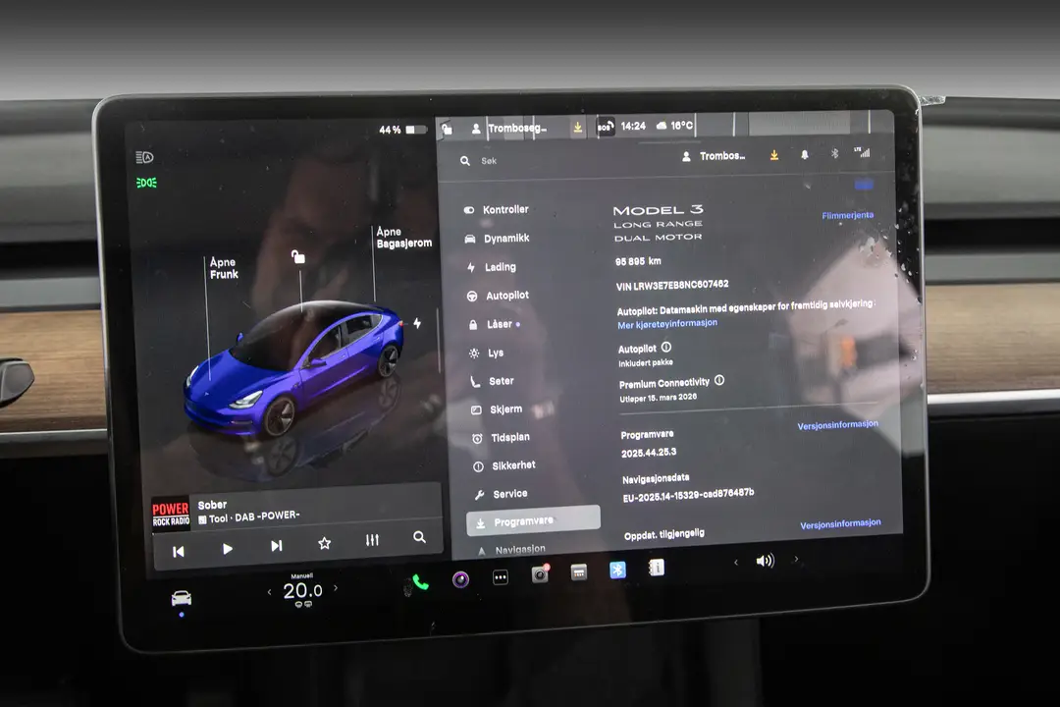Tap the LTE signal icon

(862, 152)
